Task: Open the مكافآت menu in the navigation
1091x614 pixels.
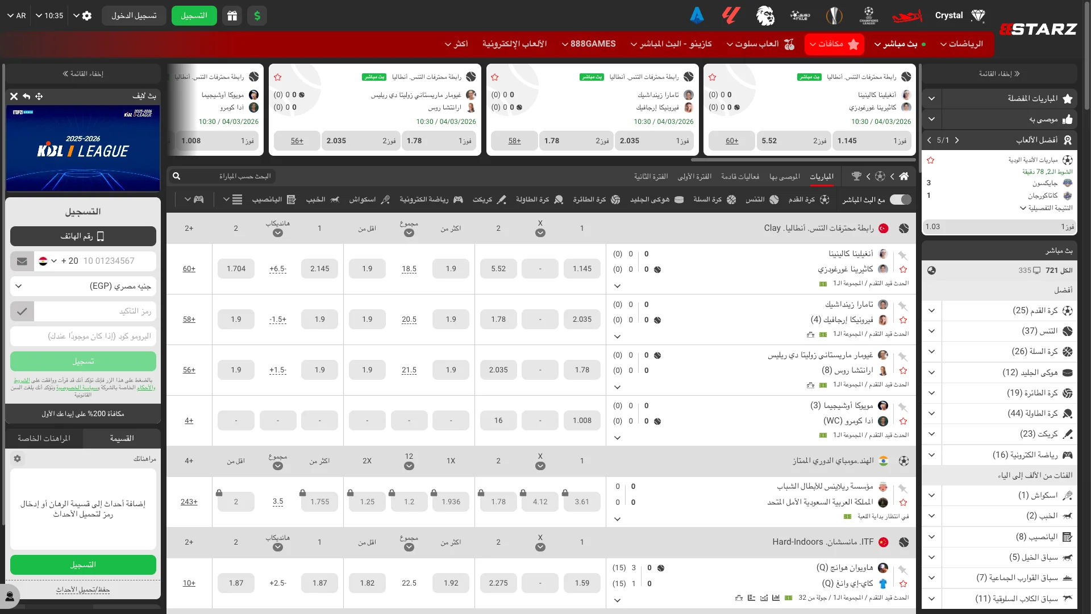Action: [x=834, y=44]
